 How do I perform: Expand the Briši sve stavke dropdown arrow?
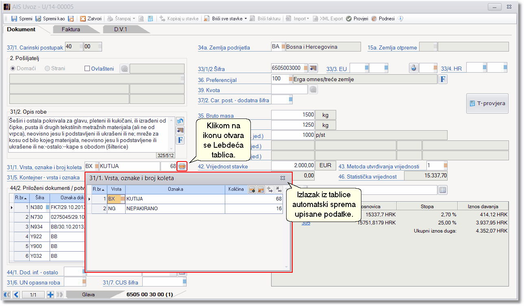[246, 19]
